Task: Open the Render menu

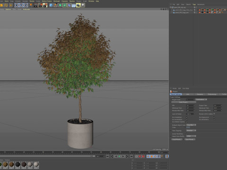Action: [x=32, y=1]
